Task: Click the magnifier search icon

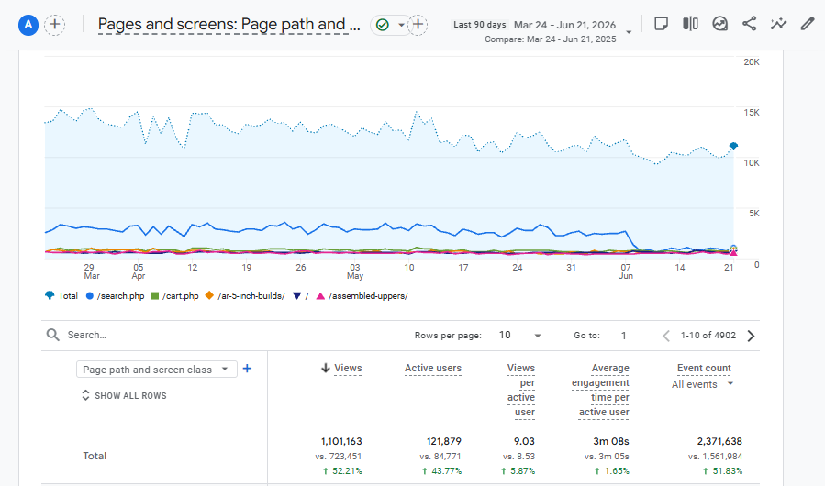Action: click(52, 335)
